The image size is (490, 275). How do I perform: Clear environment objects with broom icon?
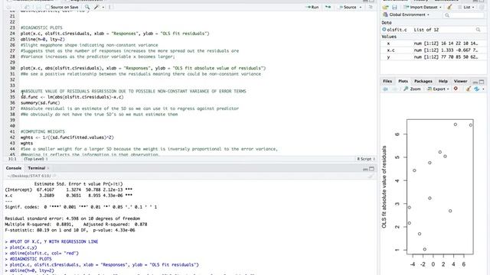pos(449,7)
